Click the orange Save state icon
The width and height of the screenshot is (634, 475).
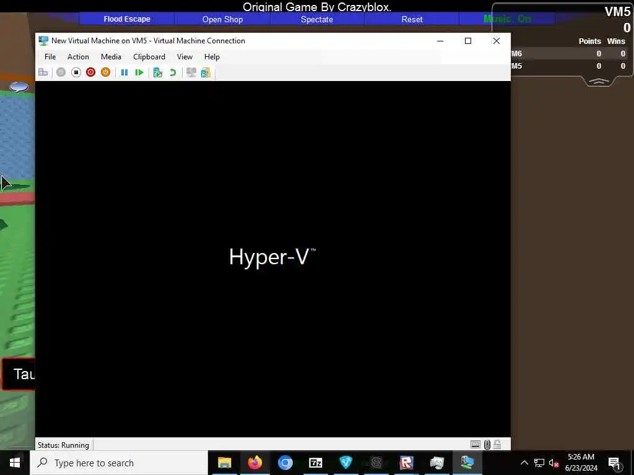pos(105,72)
